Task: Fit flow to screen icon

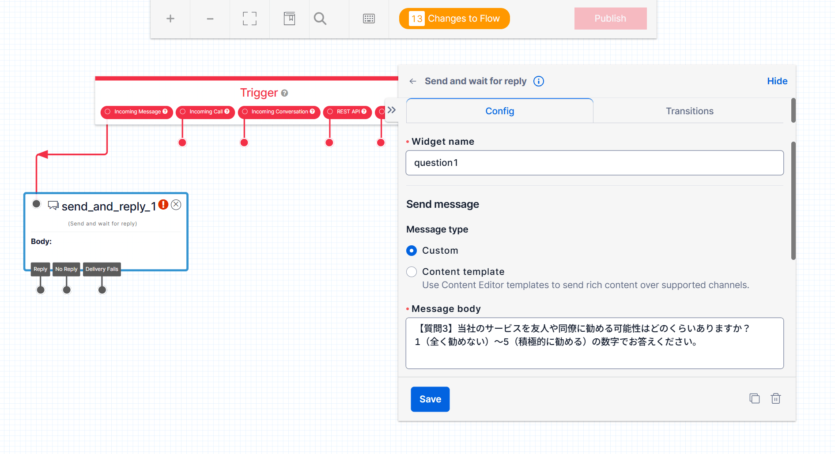Action: click(249, 19)
